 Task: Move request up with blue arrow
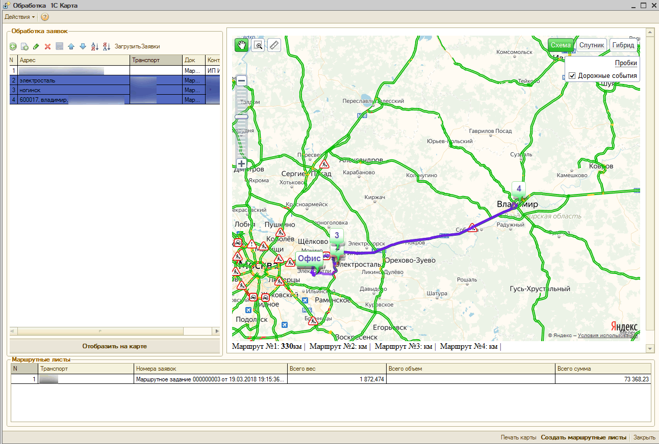[71, 46]
